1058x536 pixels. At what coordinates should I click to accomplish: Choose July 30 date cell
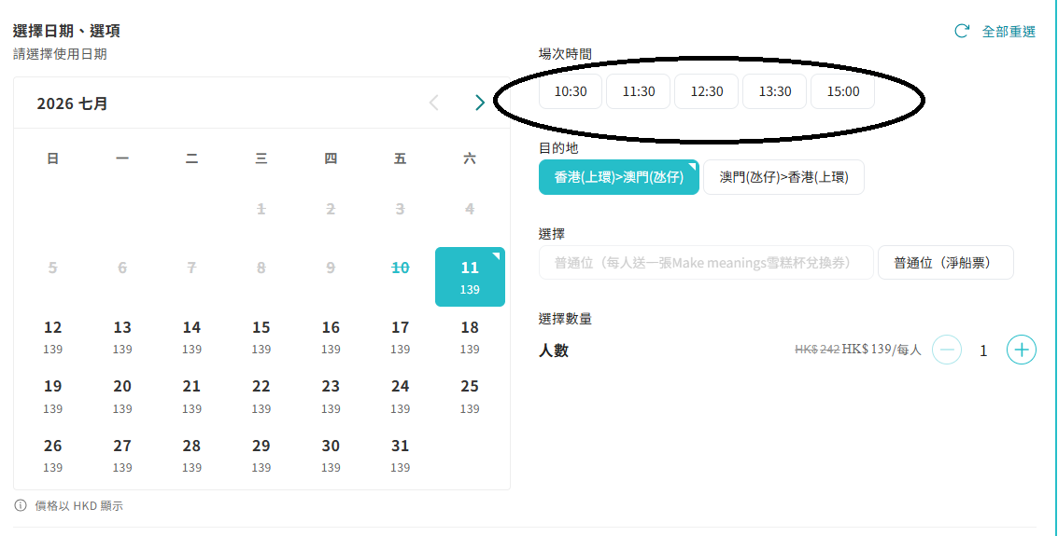(331, 455)
